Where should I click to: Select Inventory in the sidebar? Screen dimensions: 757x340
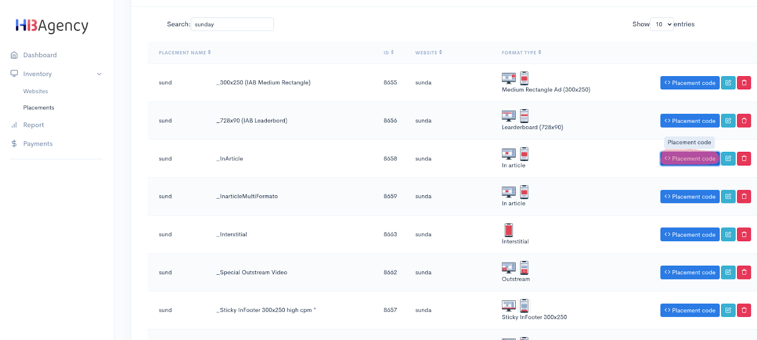tap(37, 74)
